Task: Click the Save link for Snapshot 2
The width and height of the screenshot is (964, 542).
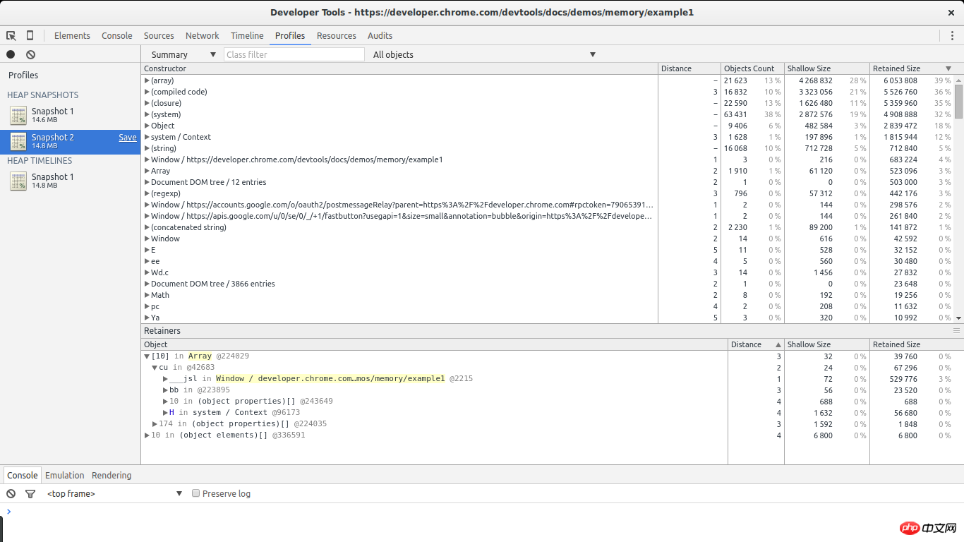Action: [128, 138]
